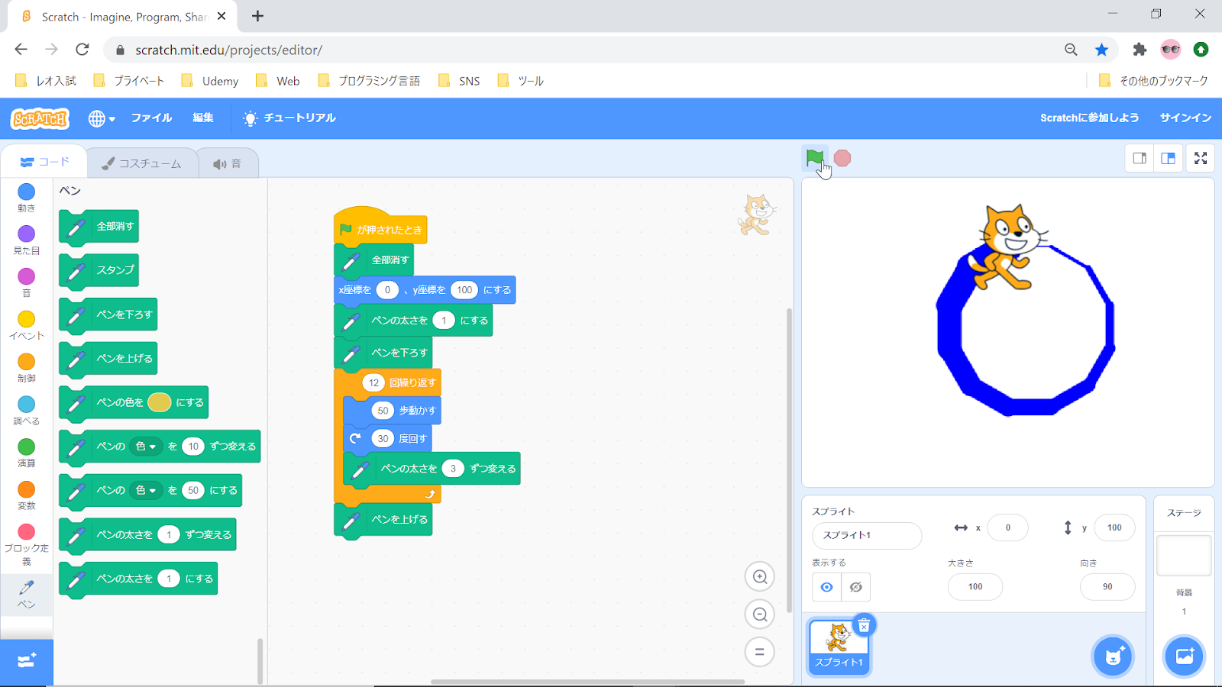The width and height of the screenshot is (1222, 687).
Task: Click the Scratch logo
Action: coord(40,118)
